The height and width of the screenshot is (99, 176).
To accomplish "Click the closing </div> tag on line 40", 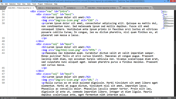I will 40,41.
